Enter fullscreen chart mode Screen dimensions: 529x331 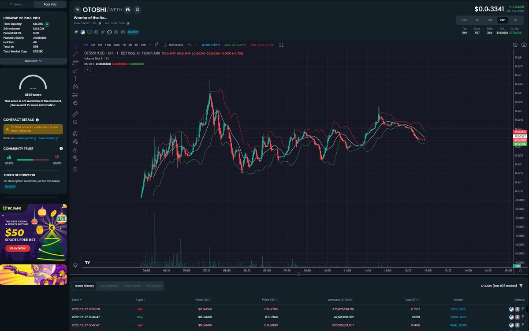coord(281,45)
